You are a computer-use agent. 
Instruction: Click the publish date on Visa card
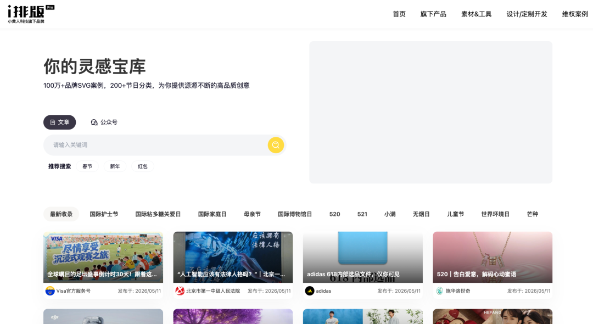coord(139,291)
